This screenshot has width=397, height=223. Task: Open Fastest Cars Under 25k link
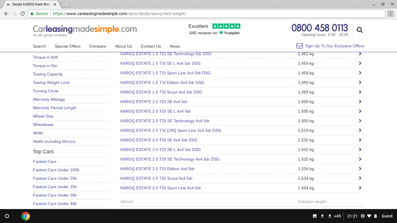coord(55,187)
